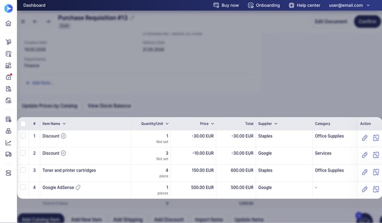Click 500.00 EUR price for Google AdSense

coord(202,188)
